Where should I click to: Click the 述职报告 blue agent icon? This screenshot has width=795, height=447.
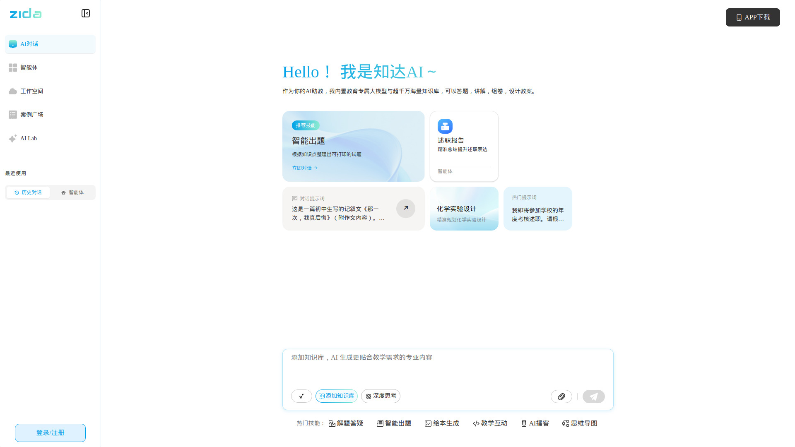tap(445, 126)
